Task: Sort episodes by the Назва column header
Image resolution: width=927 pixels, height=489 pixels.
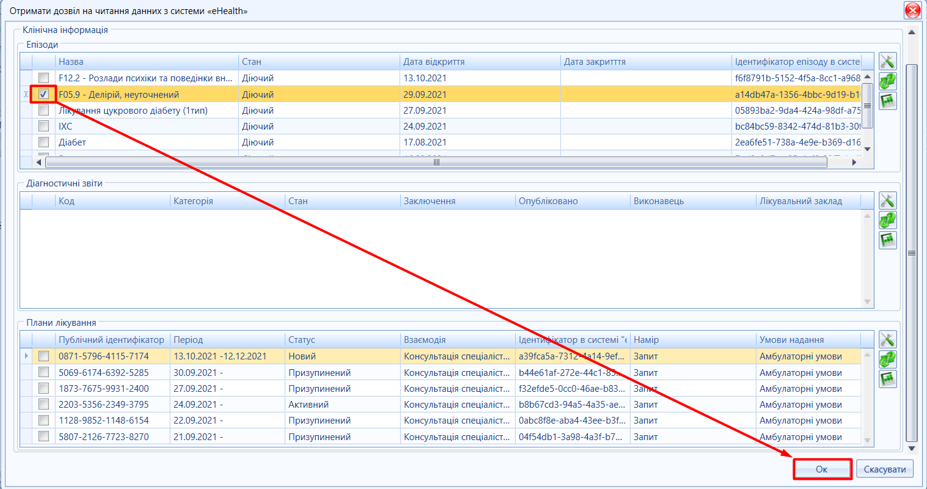Action: [147, 62]
